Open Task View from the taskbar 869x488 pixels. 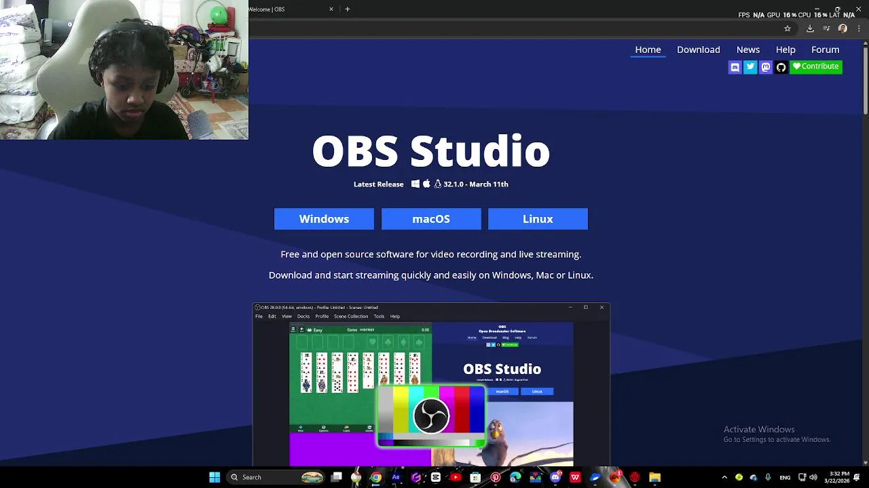pos(337,477)
